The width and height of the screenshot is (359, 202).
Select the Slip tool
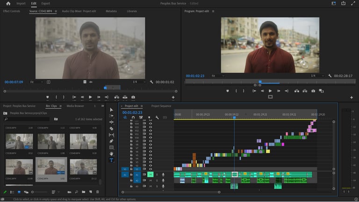pyautogui.click(x=111, y=135)
